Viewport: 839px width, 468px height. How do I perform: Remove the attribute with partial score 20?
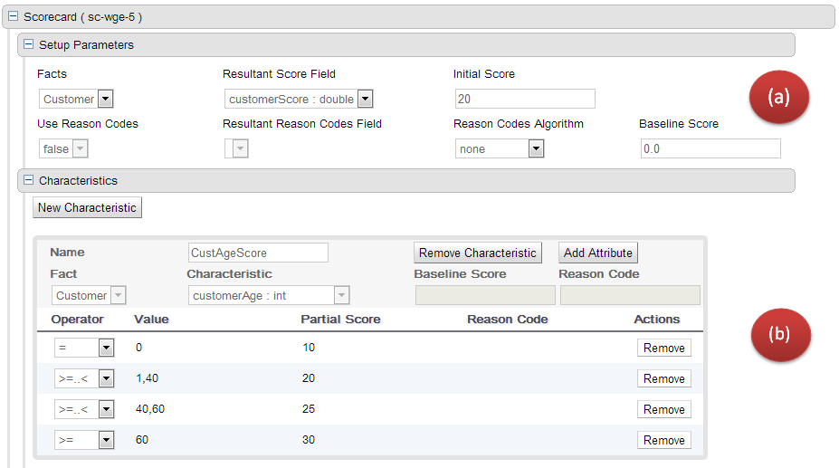tap(663, 379)
